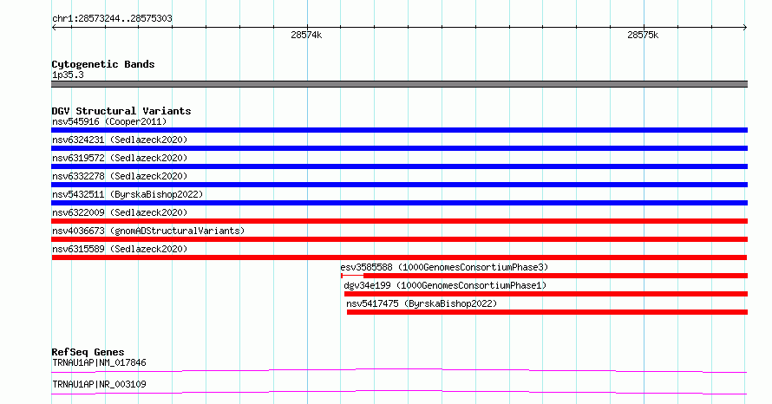Viewport: 772px width, 404px height.
Task: Click the blue bar under nsv6332278
Action: click(399, 185)
